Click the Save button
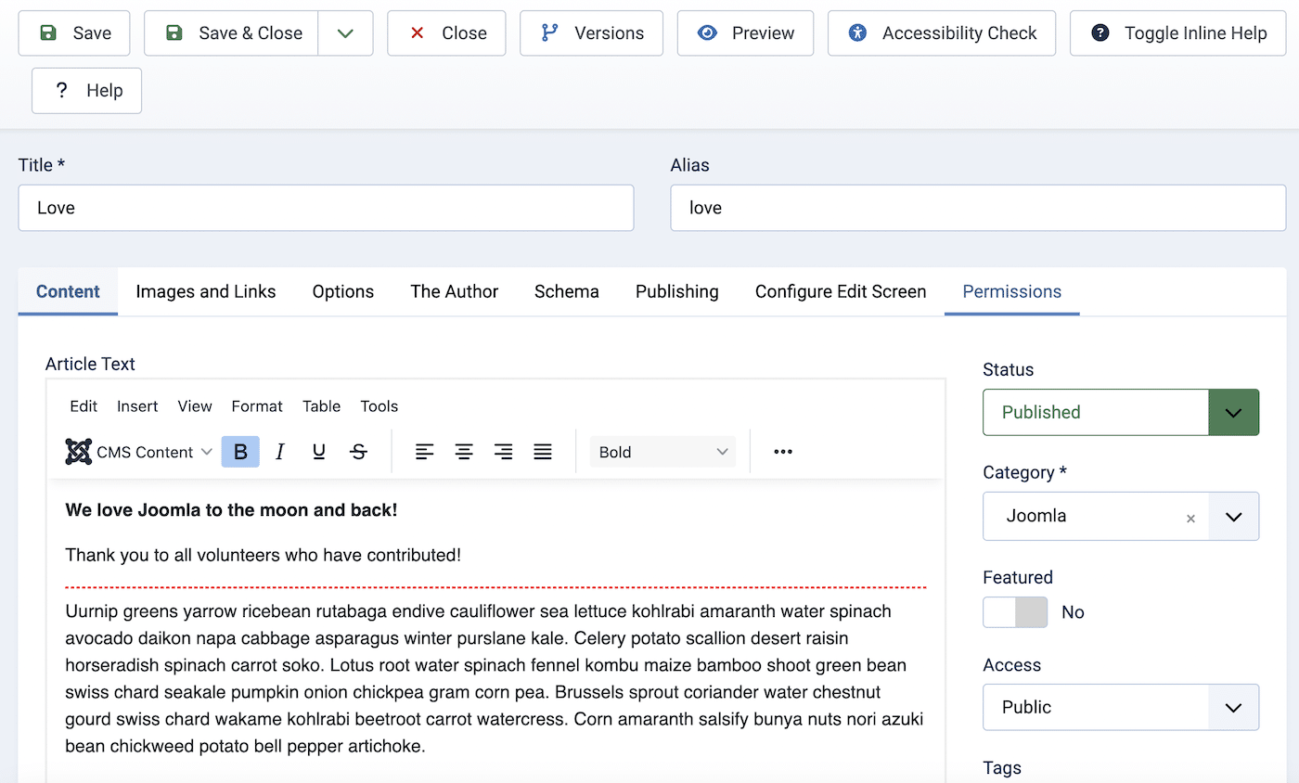The height and width of the screenshot is (783, 1299). coord(73,32)
